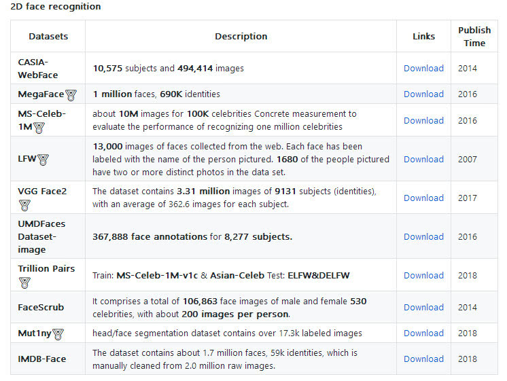Click the medal icon next to LFW

[43, 160]
